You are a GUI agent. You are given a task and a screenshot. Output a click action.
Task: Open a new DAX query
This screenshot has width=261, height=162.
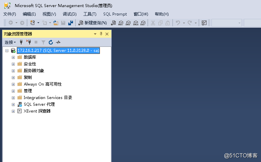143,23
